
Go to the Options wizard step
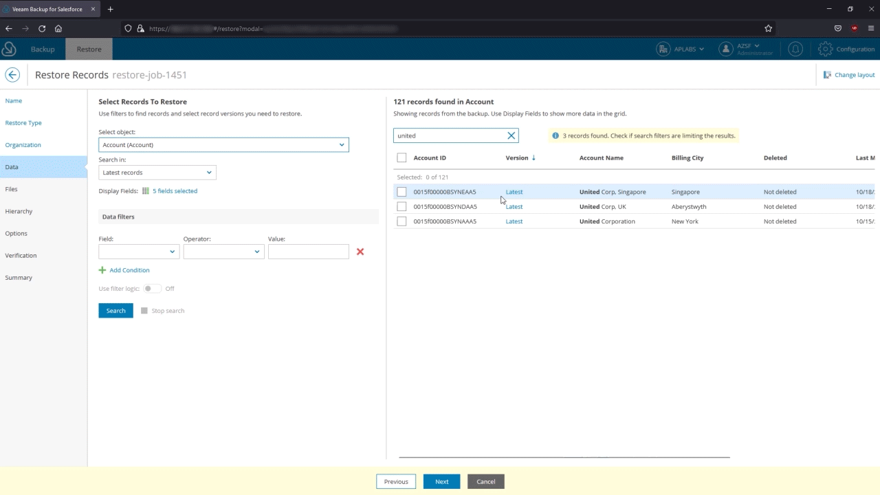16,233
